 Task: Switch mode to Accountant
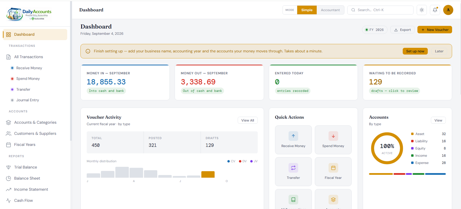coord(330,10)
